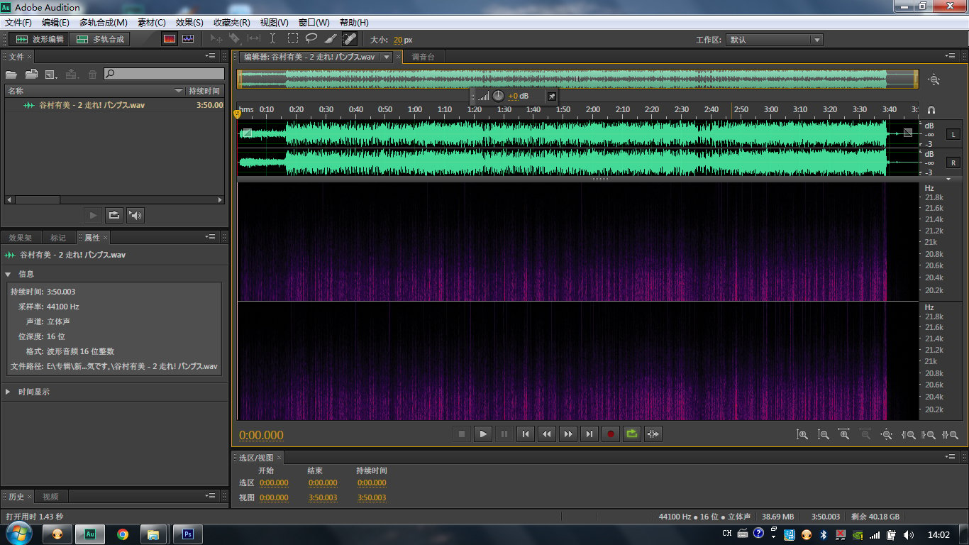Click the 名称 column sort arrow
This screenshot has width=969, height=545.
179,91
